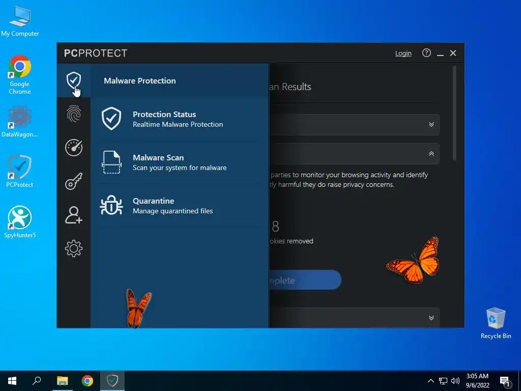Click the PCProtect taskbar icon
Viewport: 521px width, 391px height.
coord(112,381)
